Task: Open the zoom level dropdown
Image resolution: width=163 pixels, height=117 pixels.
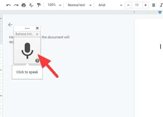Action: pos(54,5)
